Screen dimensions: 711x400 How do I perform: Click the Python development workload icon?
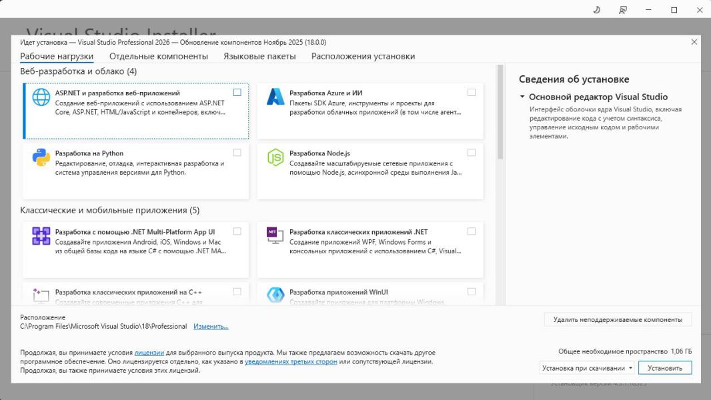(x=41, y=157)
